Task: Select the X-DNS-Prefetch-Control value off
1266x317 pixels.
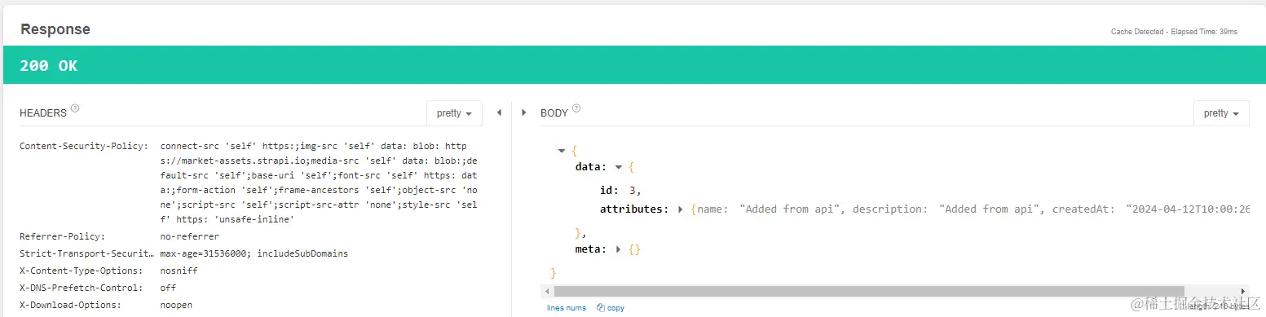Action: coord(169,288)
